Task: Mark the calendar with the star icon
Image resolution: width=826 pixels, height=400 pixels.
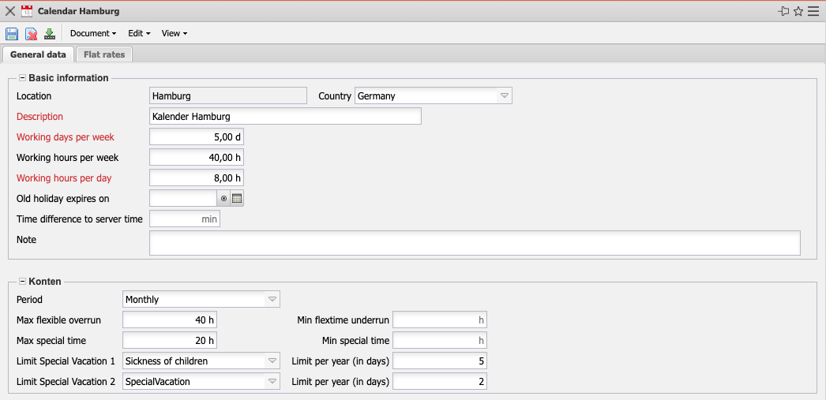Action: (798, 11)
